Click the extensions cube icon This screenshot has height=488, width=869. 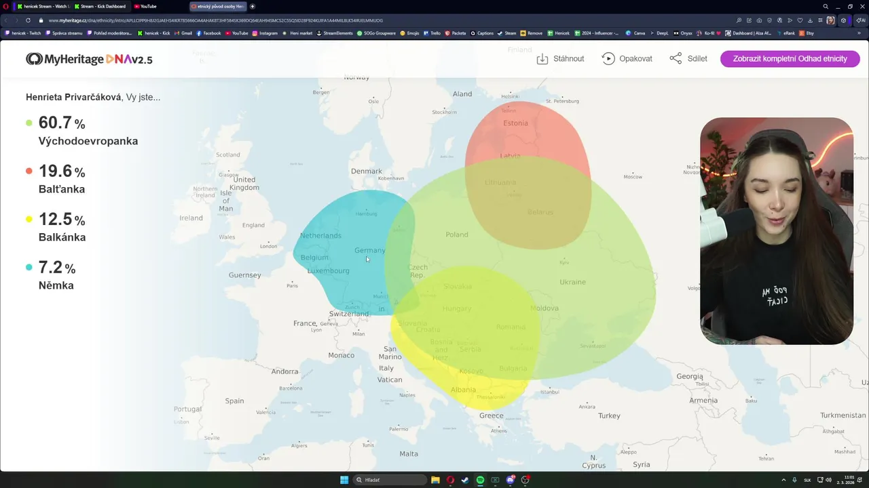(x=843, y=20)
